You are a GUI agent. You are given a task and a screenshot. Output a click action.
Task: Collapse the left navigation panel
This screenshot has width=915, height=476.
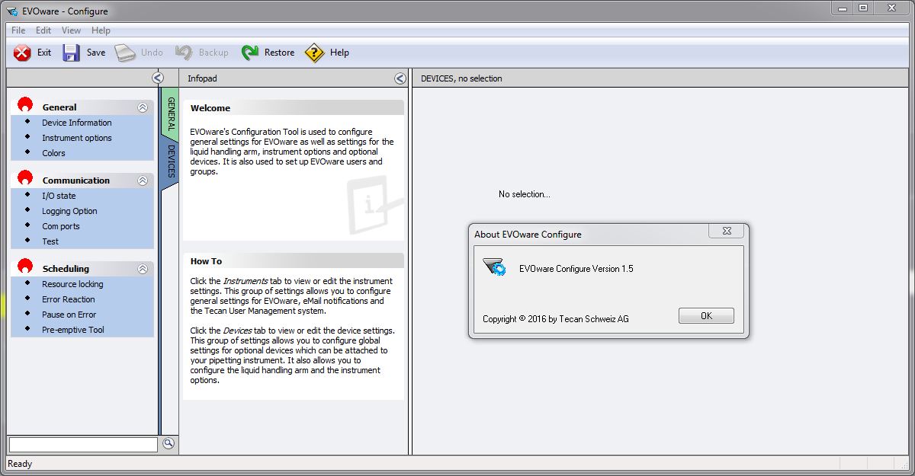click(x=158, y=78)
